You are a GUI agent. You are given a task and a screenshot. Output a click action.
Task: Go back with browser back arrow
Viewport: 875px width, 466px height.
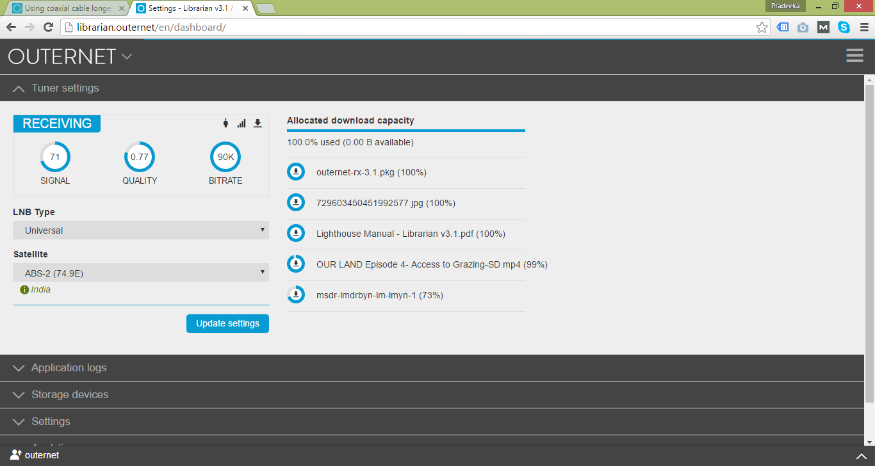point(11,27)
